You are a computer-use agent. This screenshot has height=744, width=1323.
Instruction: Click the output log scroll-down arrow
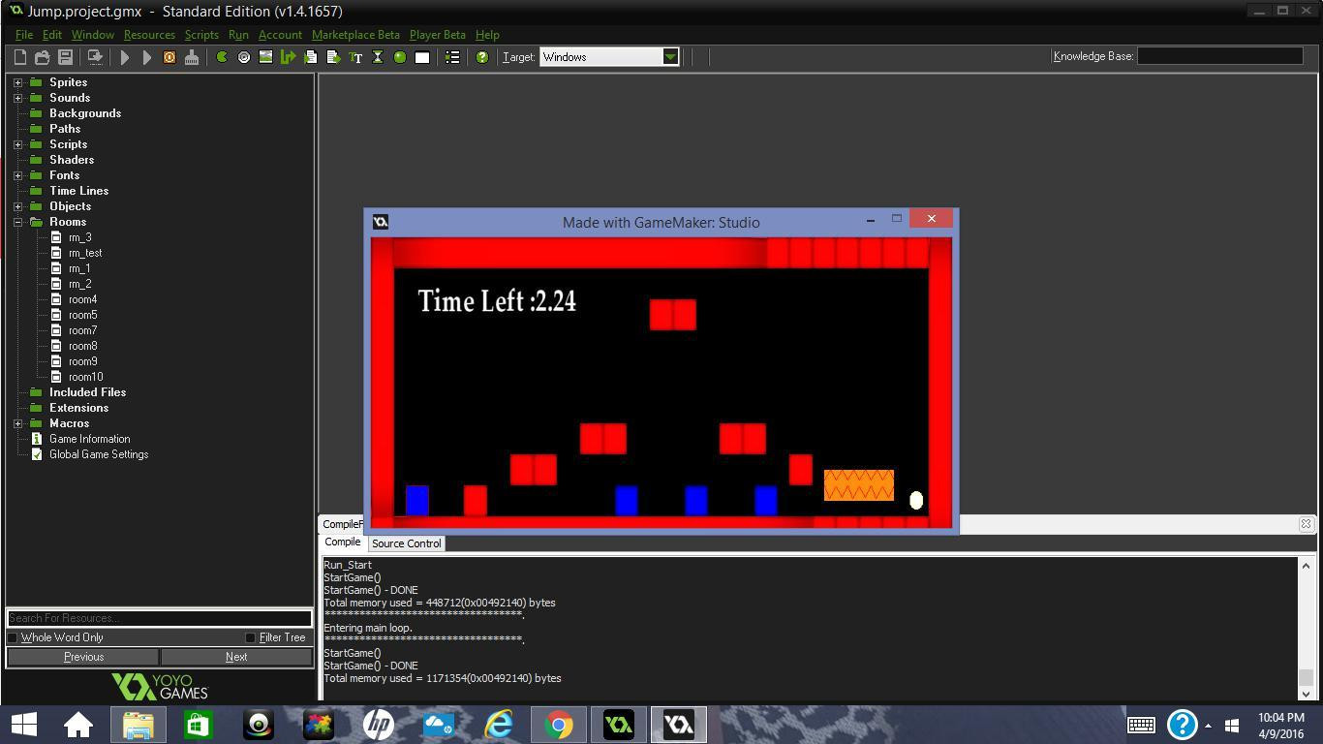[1306, 694]
